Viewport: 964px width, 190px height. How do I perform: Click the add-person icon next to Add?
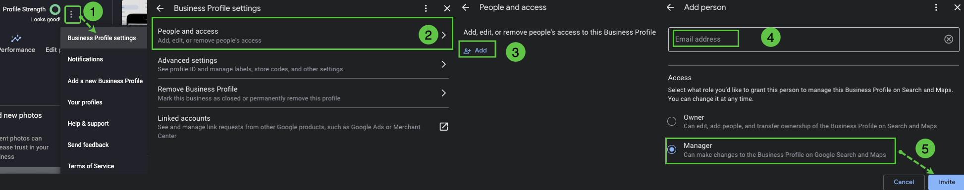point(467,50)
